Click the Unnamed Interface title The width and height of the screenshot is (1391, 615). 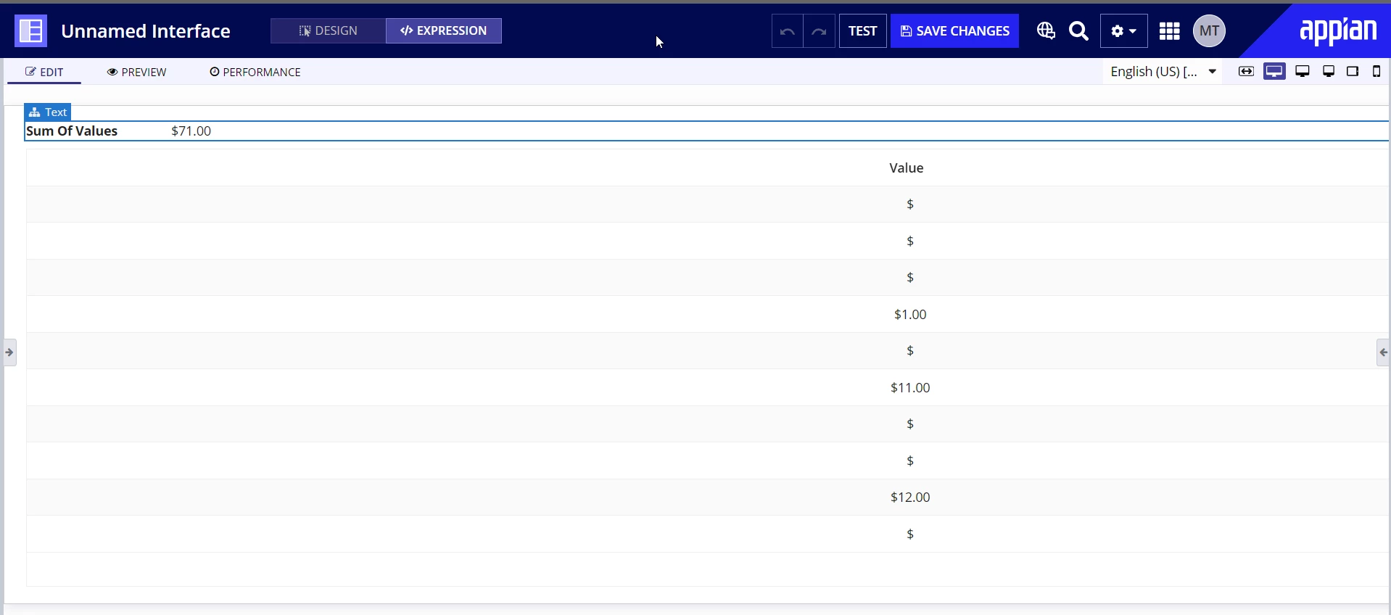146,31
